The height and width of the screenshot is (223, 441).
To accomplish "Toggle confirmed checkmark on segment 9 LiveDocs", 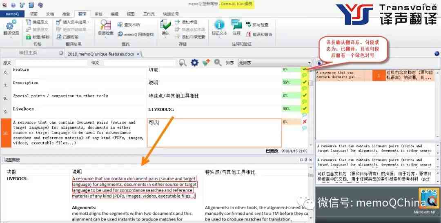I will [304, 108].
